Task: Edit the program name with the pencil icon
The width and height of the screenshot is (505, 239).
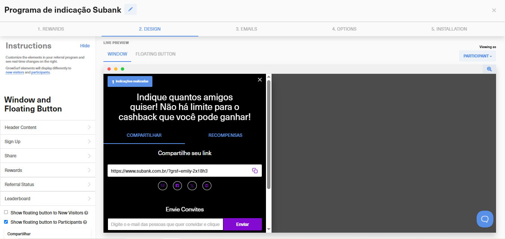Action: pyautogui.click(x=130, y=9)
